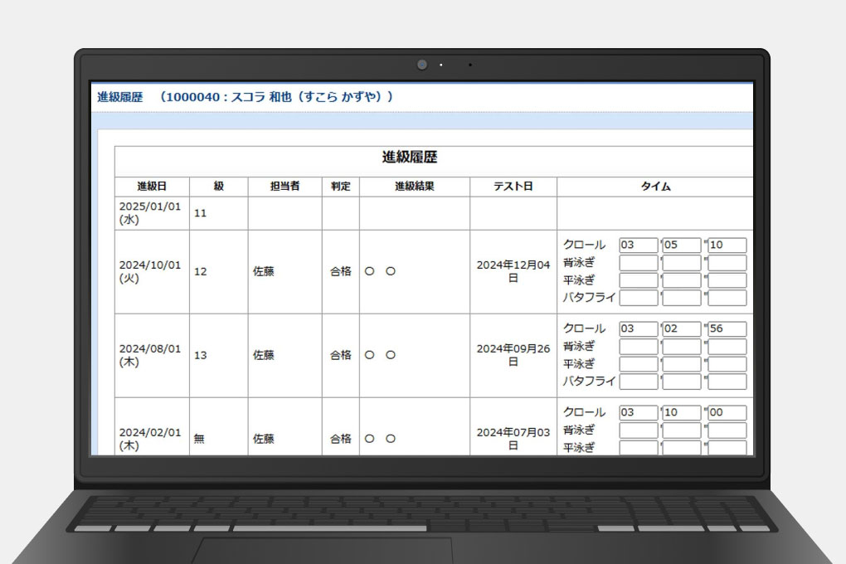
Task: Click first circle in level 12 進級結果
Action: (370, 271)
